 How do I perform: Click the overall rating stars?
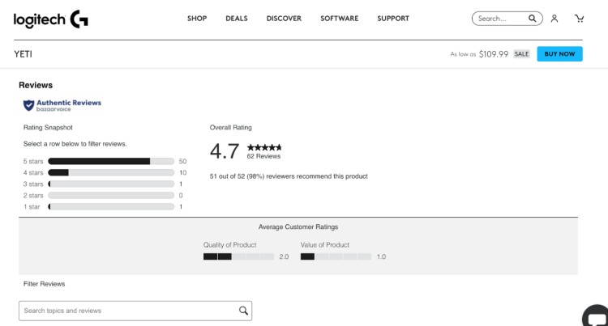pyautogui.click(x=264, y=147)
